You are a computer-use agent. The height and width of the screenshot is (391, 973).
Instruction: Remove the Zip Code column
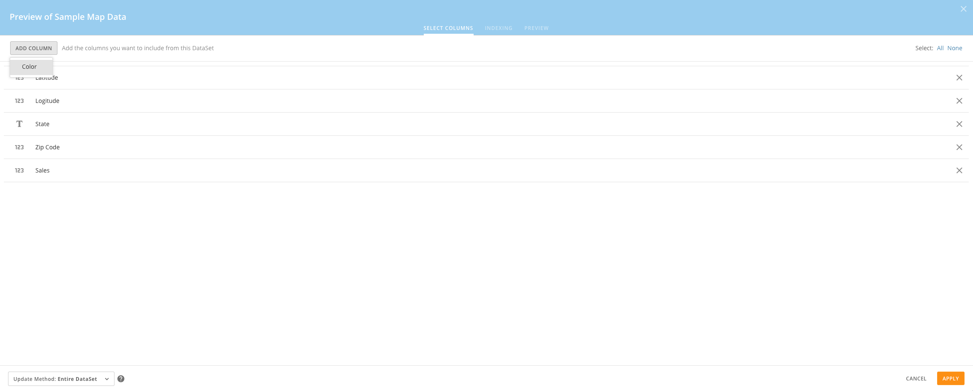point(959,147)
